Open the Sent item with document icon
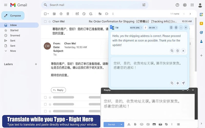 13,46
